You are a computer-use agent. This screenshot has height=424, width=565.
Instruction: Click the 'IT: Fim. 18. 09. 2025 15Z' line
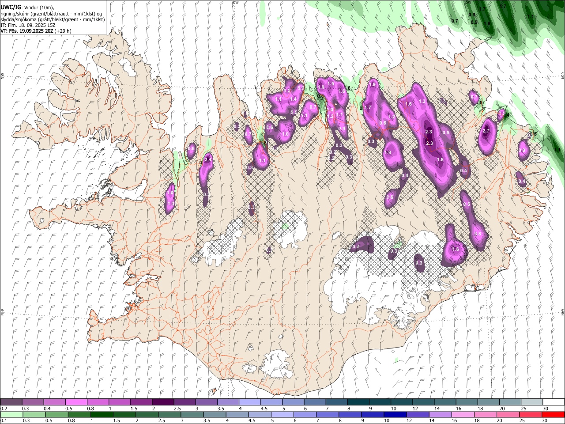(28, 25)
